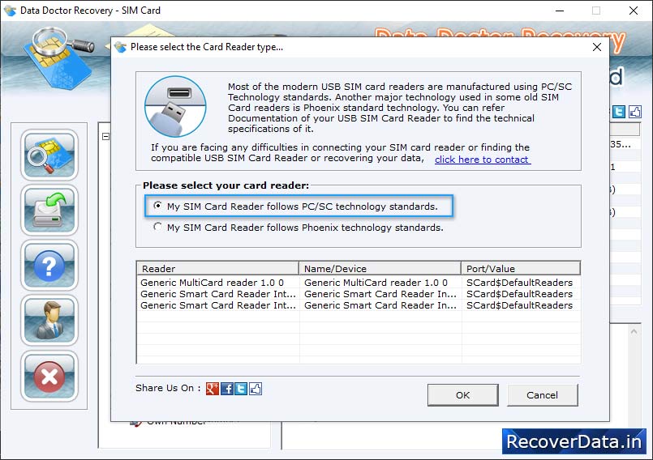The image size is (653, 460).
Task: Click Name/Device cell 'Generic MultiCard reader 1.0 0'
Action: coord(376,283)
